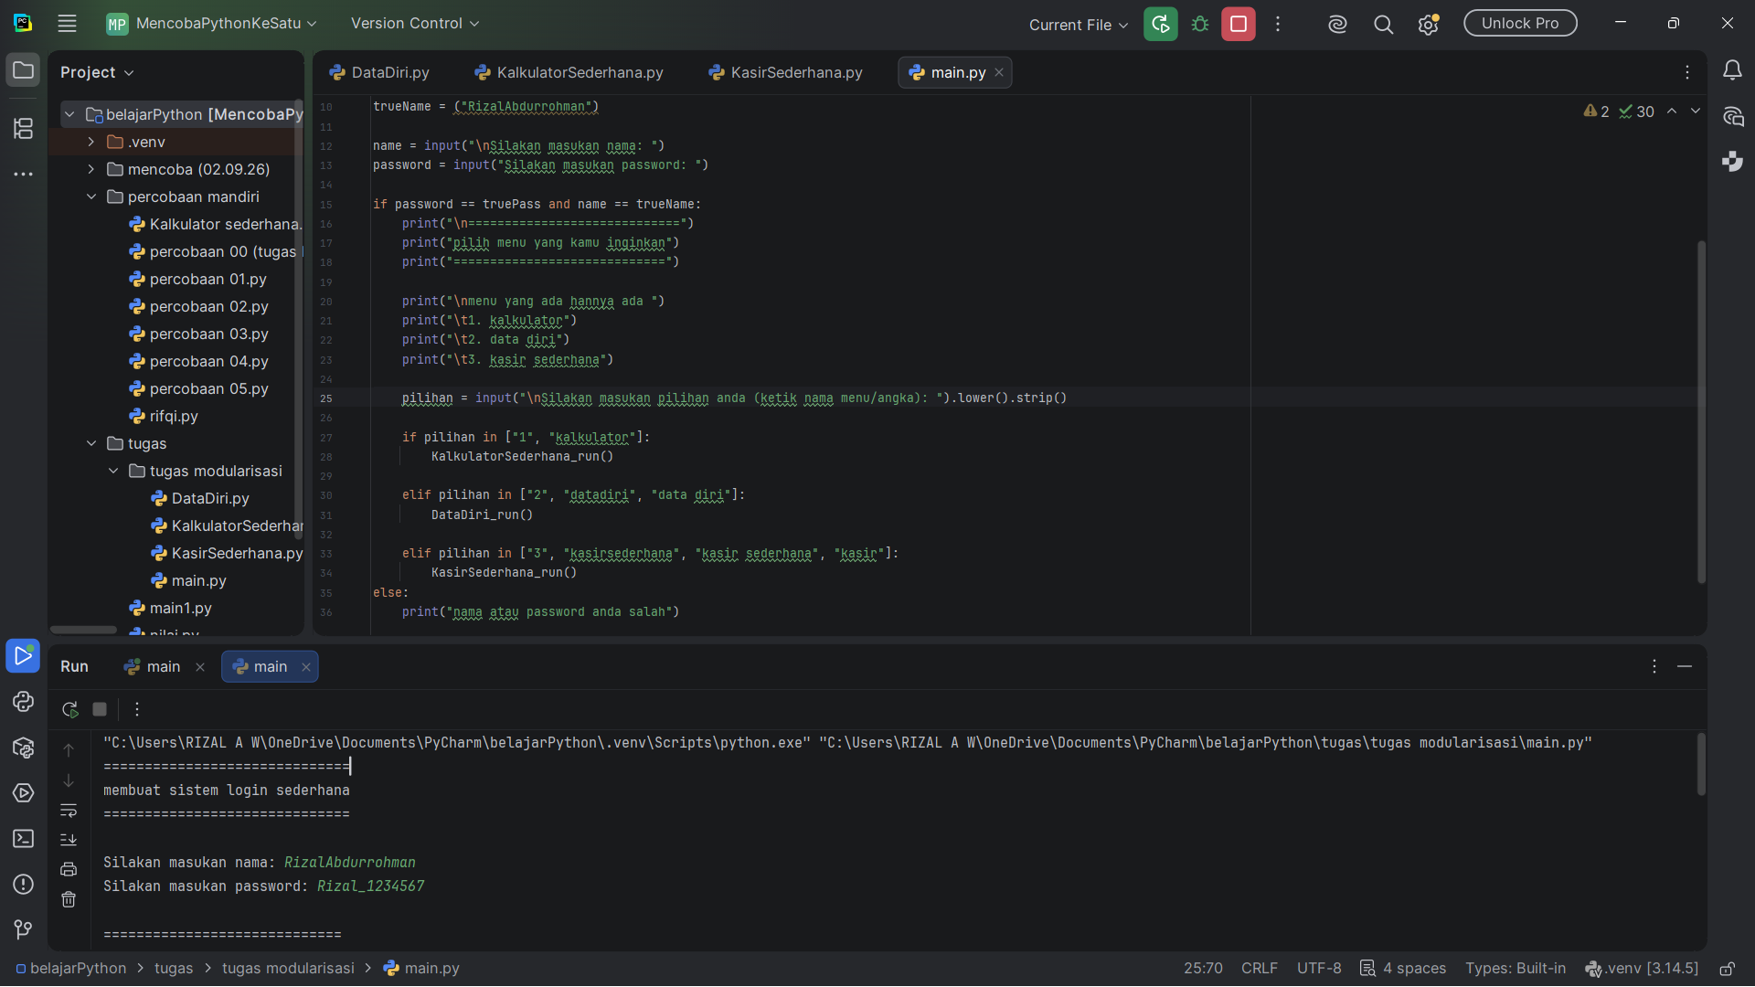1755x987 pixels.
Task: Open the Current File run configuration dropdown
Action: coord(1079,25)
